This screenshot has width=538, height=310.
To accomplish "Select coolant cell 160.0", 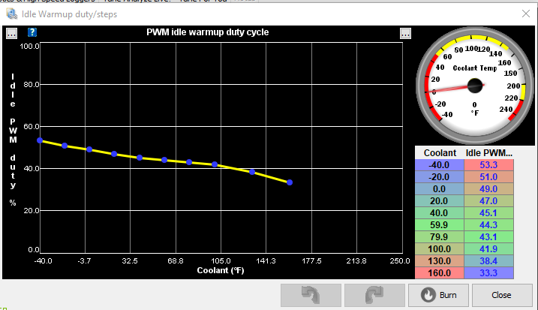I will 440,273.
